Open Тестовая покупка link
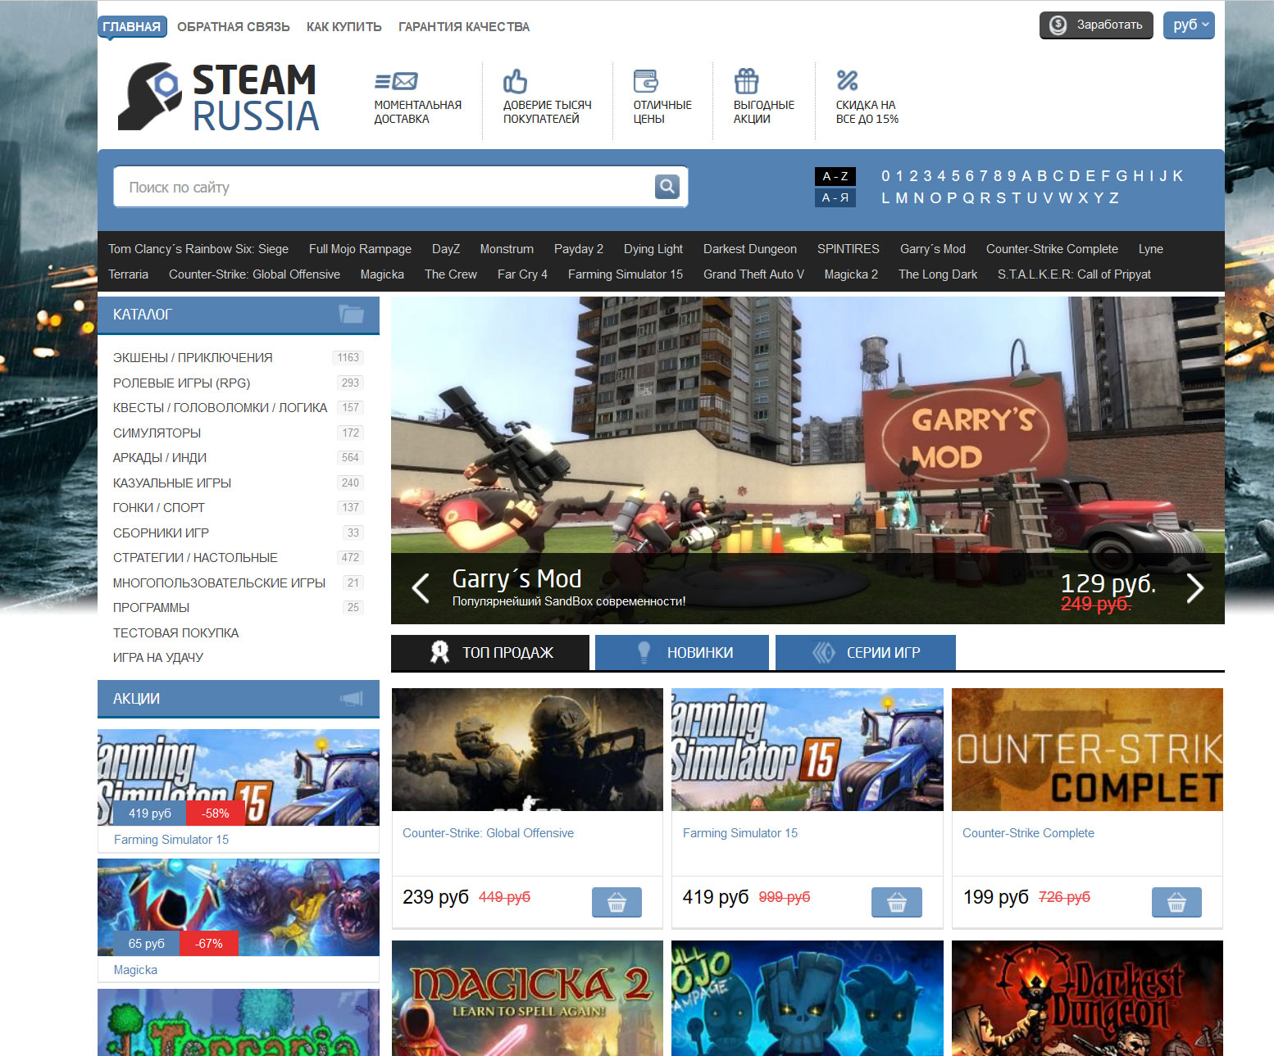 175,632
